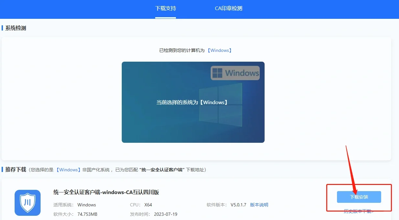The height and width of the screenshot is (220, 399).
Task: Switch to the 下载支持 tab
Action: tap(166, 8)
